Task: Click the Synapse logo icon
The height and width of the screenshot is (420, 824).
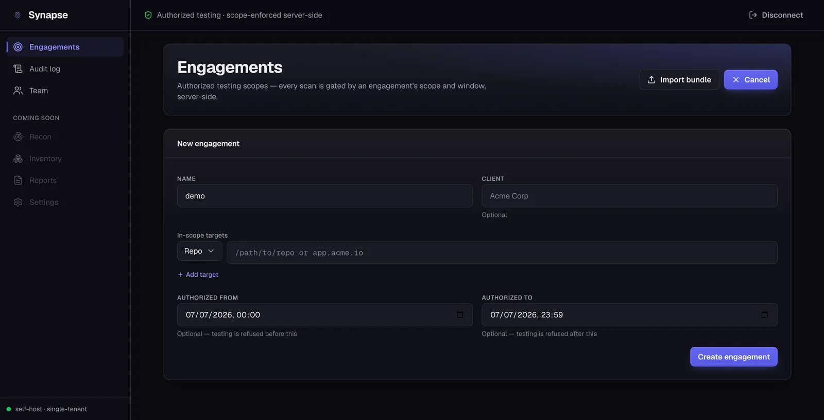Action: coord(18,15)
